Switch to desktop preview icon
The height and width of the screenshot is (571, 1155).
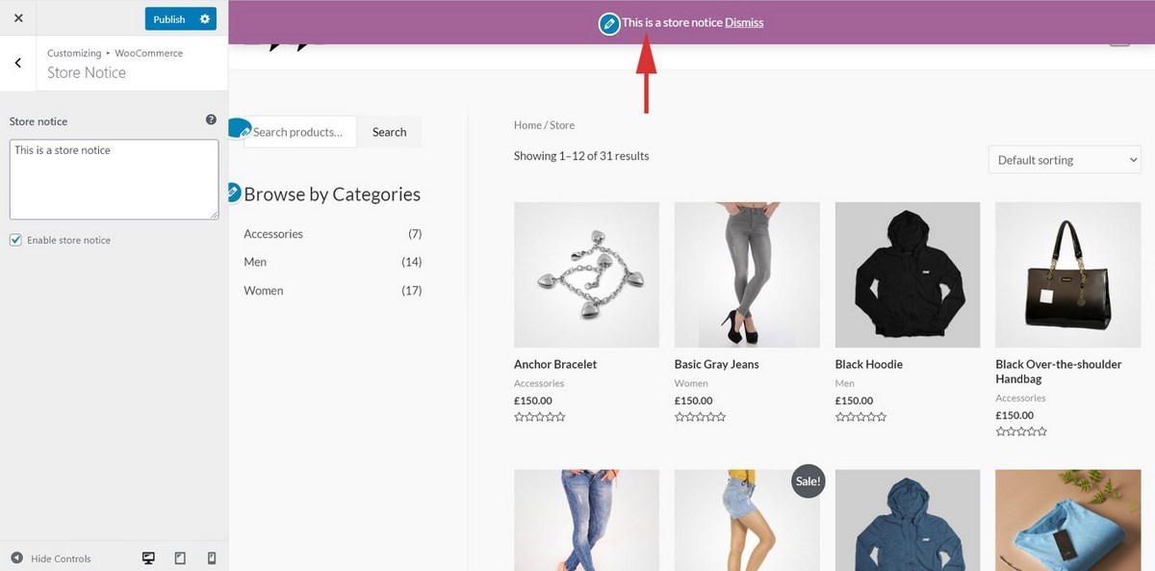(x=148, y=558)
